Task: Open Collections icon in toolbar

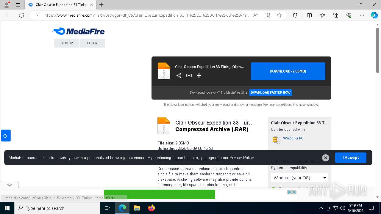Action: [336, 15]
